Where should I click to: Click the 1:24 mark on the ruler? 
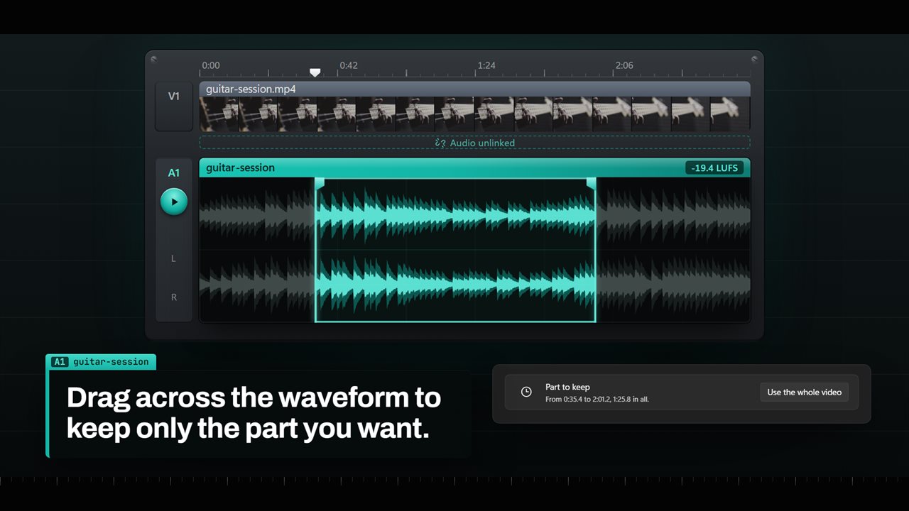click(x=486, y=65)
